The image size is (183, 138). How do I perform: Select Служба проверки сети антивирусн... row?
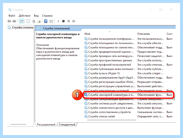pos(128,56)
